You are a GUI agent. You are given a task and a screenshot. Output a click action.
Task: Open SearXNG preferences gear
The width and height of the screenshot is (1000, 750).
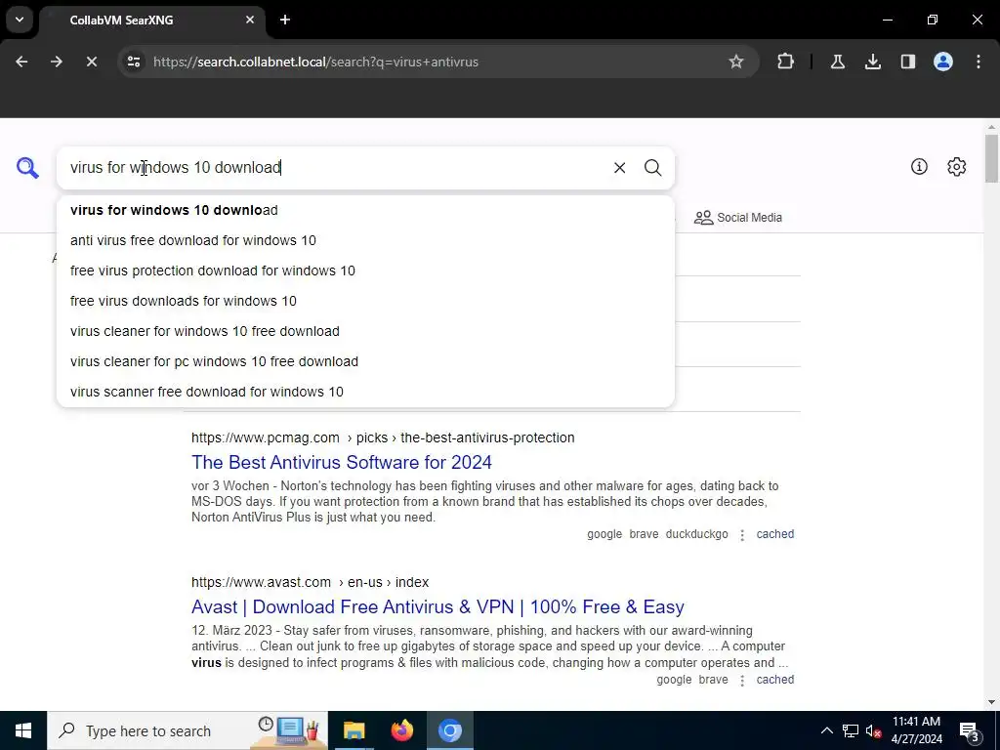point(957,167)
